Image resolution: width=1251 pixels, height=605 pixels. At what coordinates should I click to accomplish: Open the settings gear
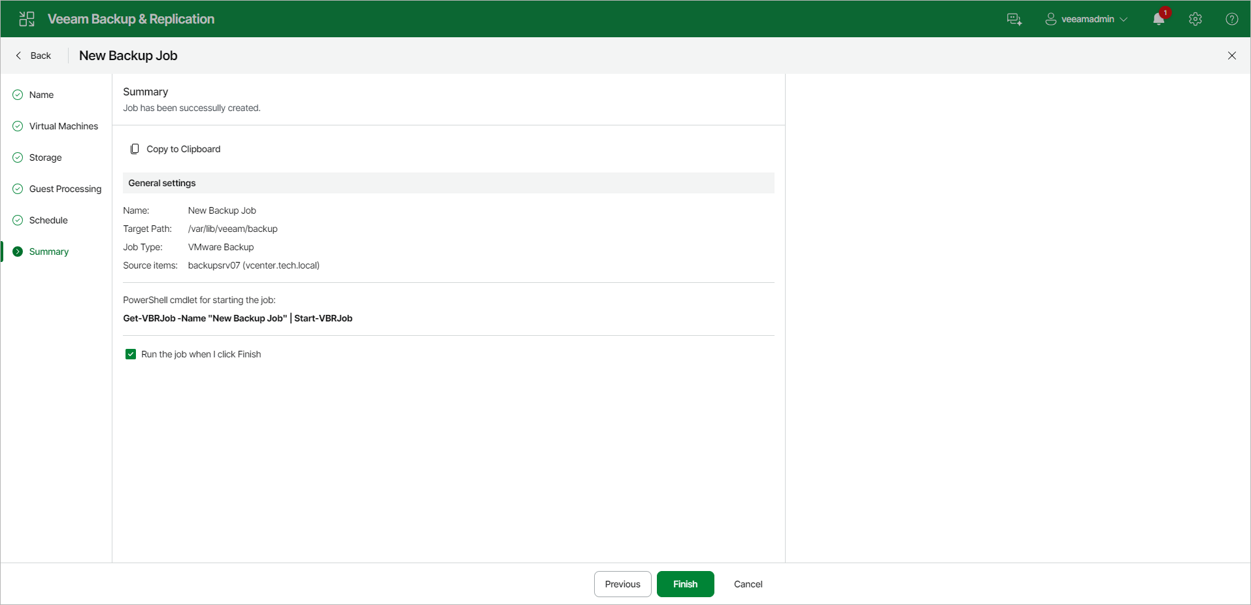coord(1195,19)
